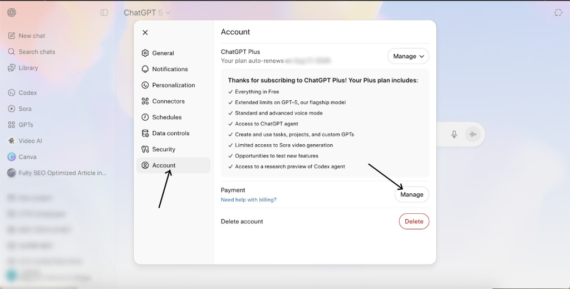Select the Connectors settings tab
The image size is (570, 289).
(174, 101)
